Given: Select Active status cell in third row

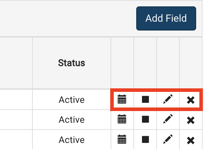Looking at the screenshot, I should 72,140.
